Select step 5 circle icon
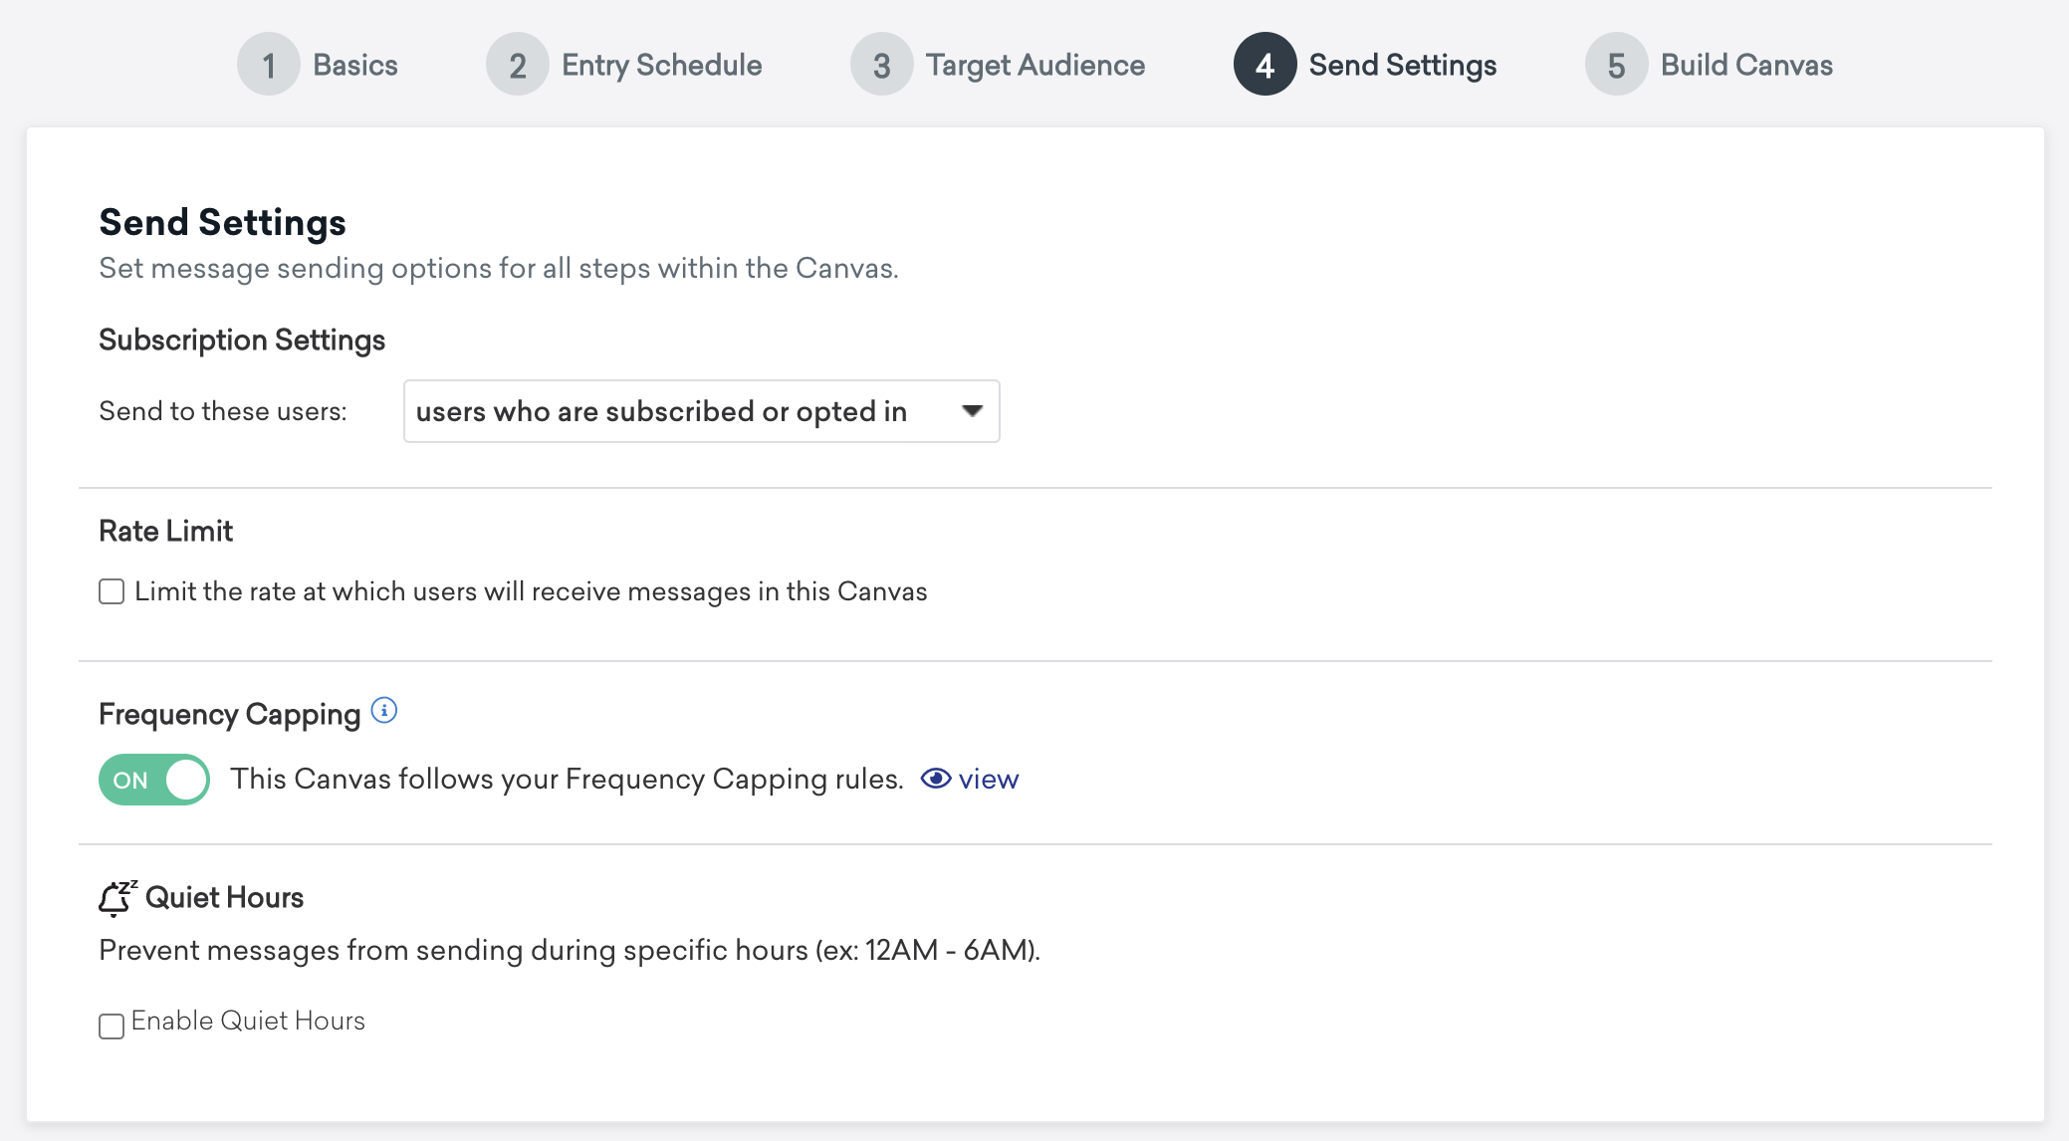 coord(1617,65)
